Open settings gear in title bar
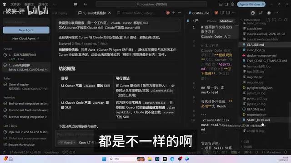The height and width of the screenshot is (163, 291). tap(232, 4)
